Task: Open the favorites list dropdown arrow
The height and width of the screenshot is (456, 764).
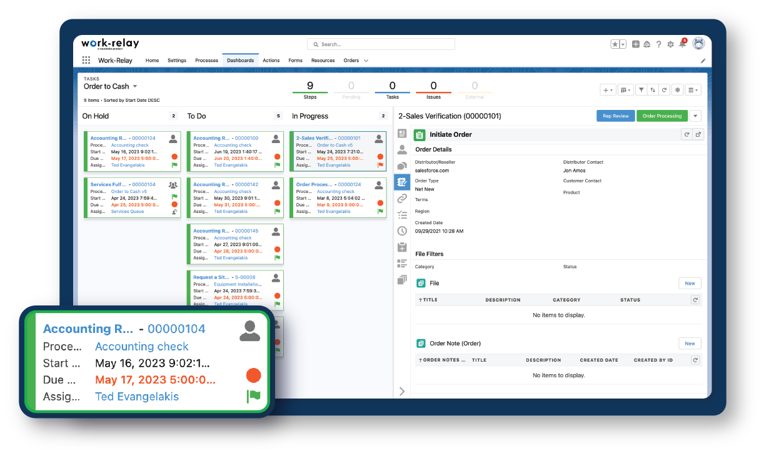Action: [x=623, y=44]
